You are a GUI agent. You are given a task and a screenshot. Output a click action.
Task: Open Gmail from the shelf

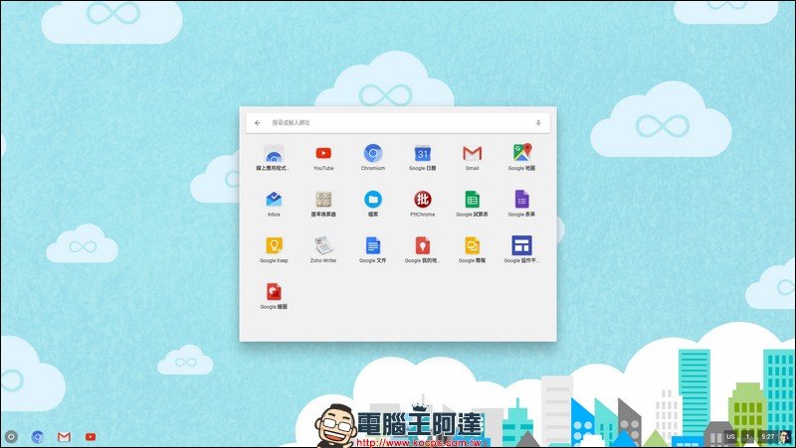(x=64, y=436)
